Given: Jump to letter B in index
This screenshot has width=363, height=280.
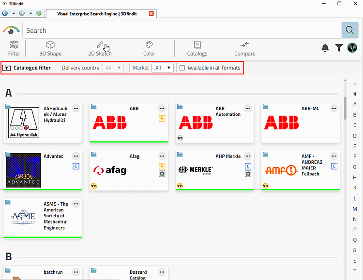Looking at the screenshot, I should pyautogui.click(x=355, y=115).
